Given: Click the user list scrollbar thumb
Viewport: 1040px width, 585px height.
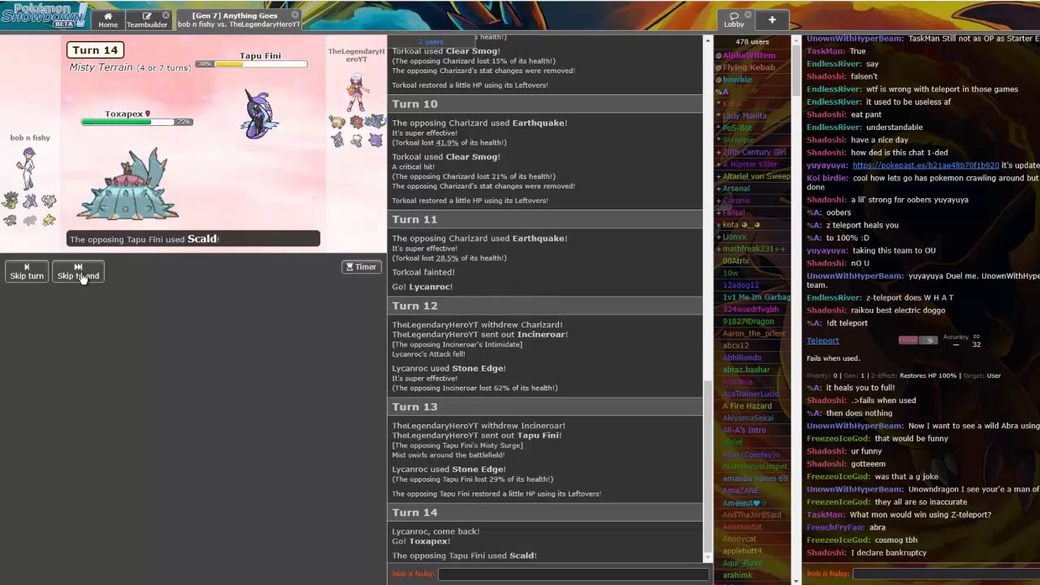Looking at the screenshot, I should [x=795, y=69].
